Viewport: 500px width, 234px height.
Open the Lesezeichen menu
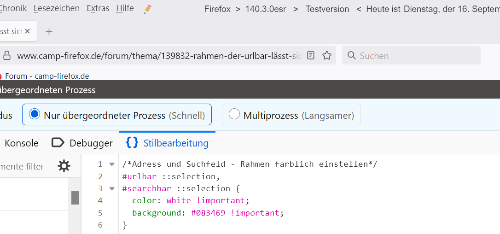[57, 8]
